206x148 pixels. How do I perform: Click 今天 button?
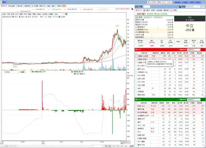[203, 7]
